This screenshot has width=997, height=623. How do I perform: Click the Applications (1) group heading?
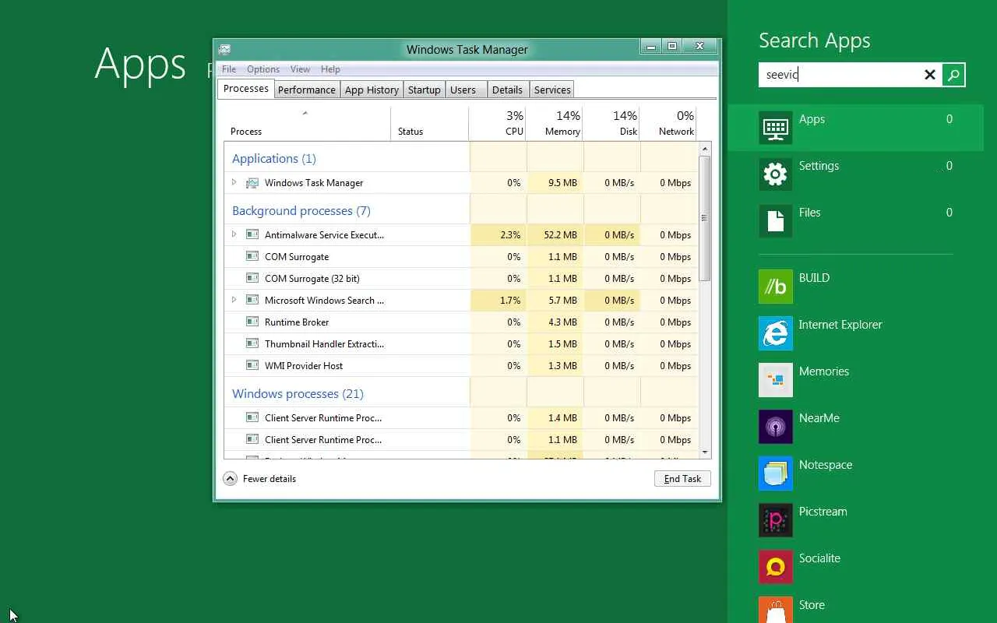point(274,158)
